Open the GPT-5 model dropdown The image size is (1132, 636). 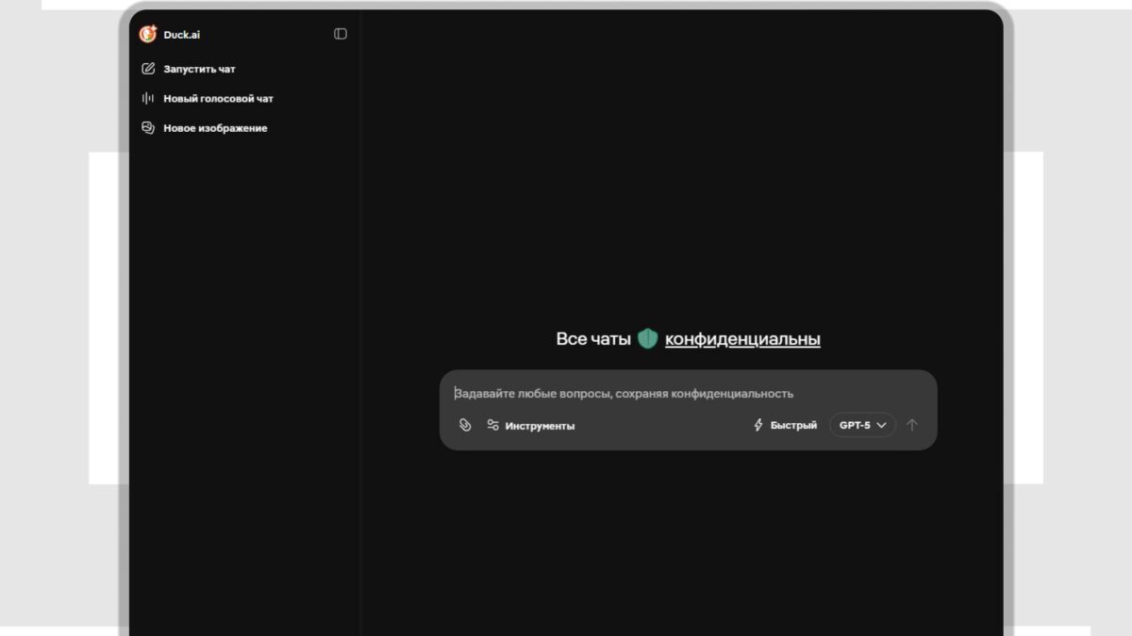862,425
